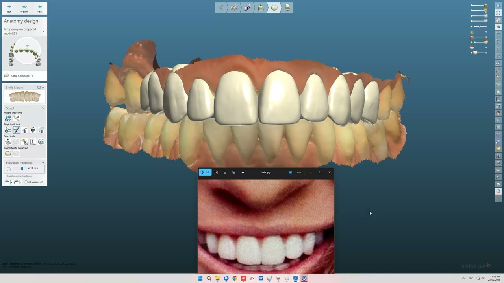Click the graduation cap help icon
This screenshot has width=504, height=283.
[x=498, y=27]
